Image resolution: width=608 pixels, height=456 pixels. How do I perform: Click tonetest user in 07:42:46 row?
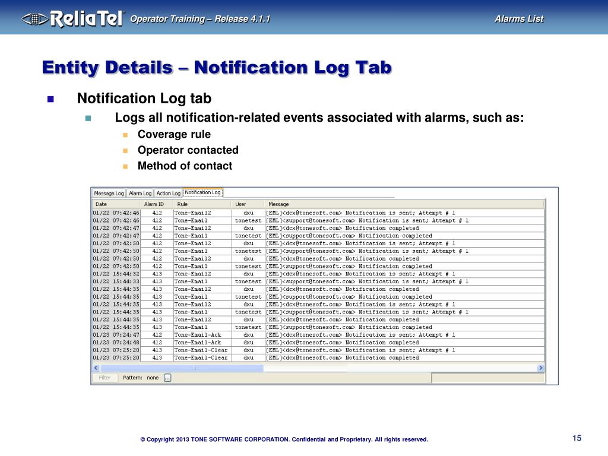pos(248,221)
